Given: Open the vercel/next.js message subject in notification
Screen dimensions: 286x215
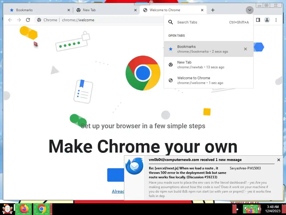Looking at the screenshot, I should [187, 172].
